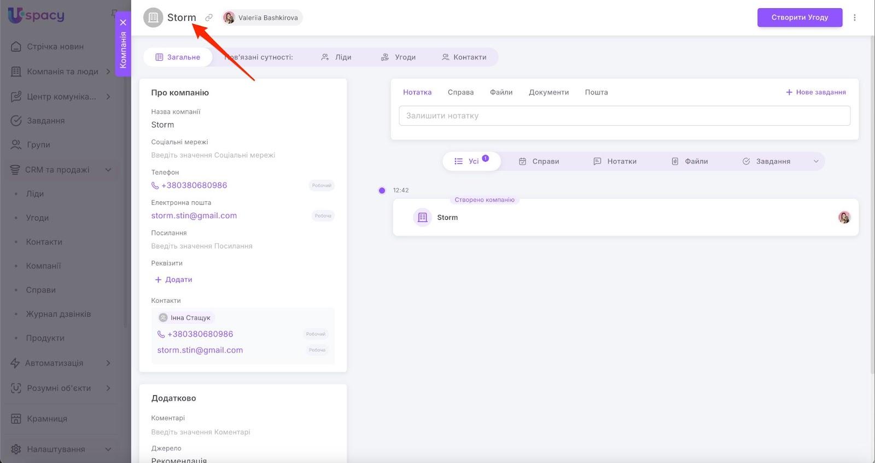The height and width of the screenshot is (463, 875).
Task: Click the Storm company avatar icon
Action: 153,17
